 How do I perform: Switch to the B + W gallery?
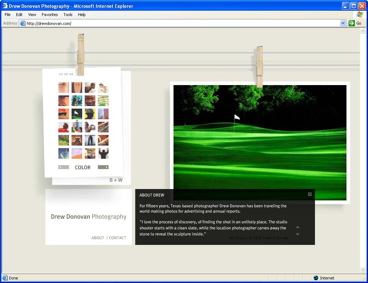pyautogui.click(x=116, y=180)
